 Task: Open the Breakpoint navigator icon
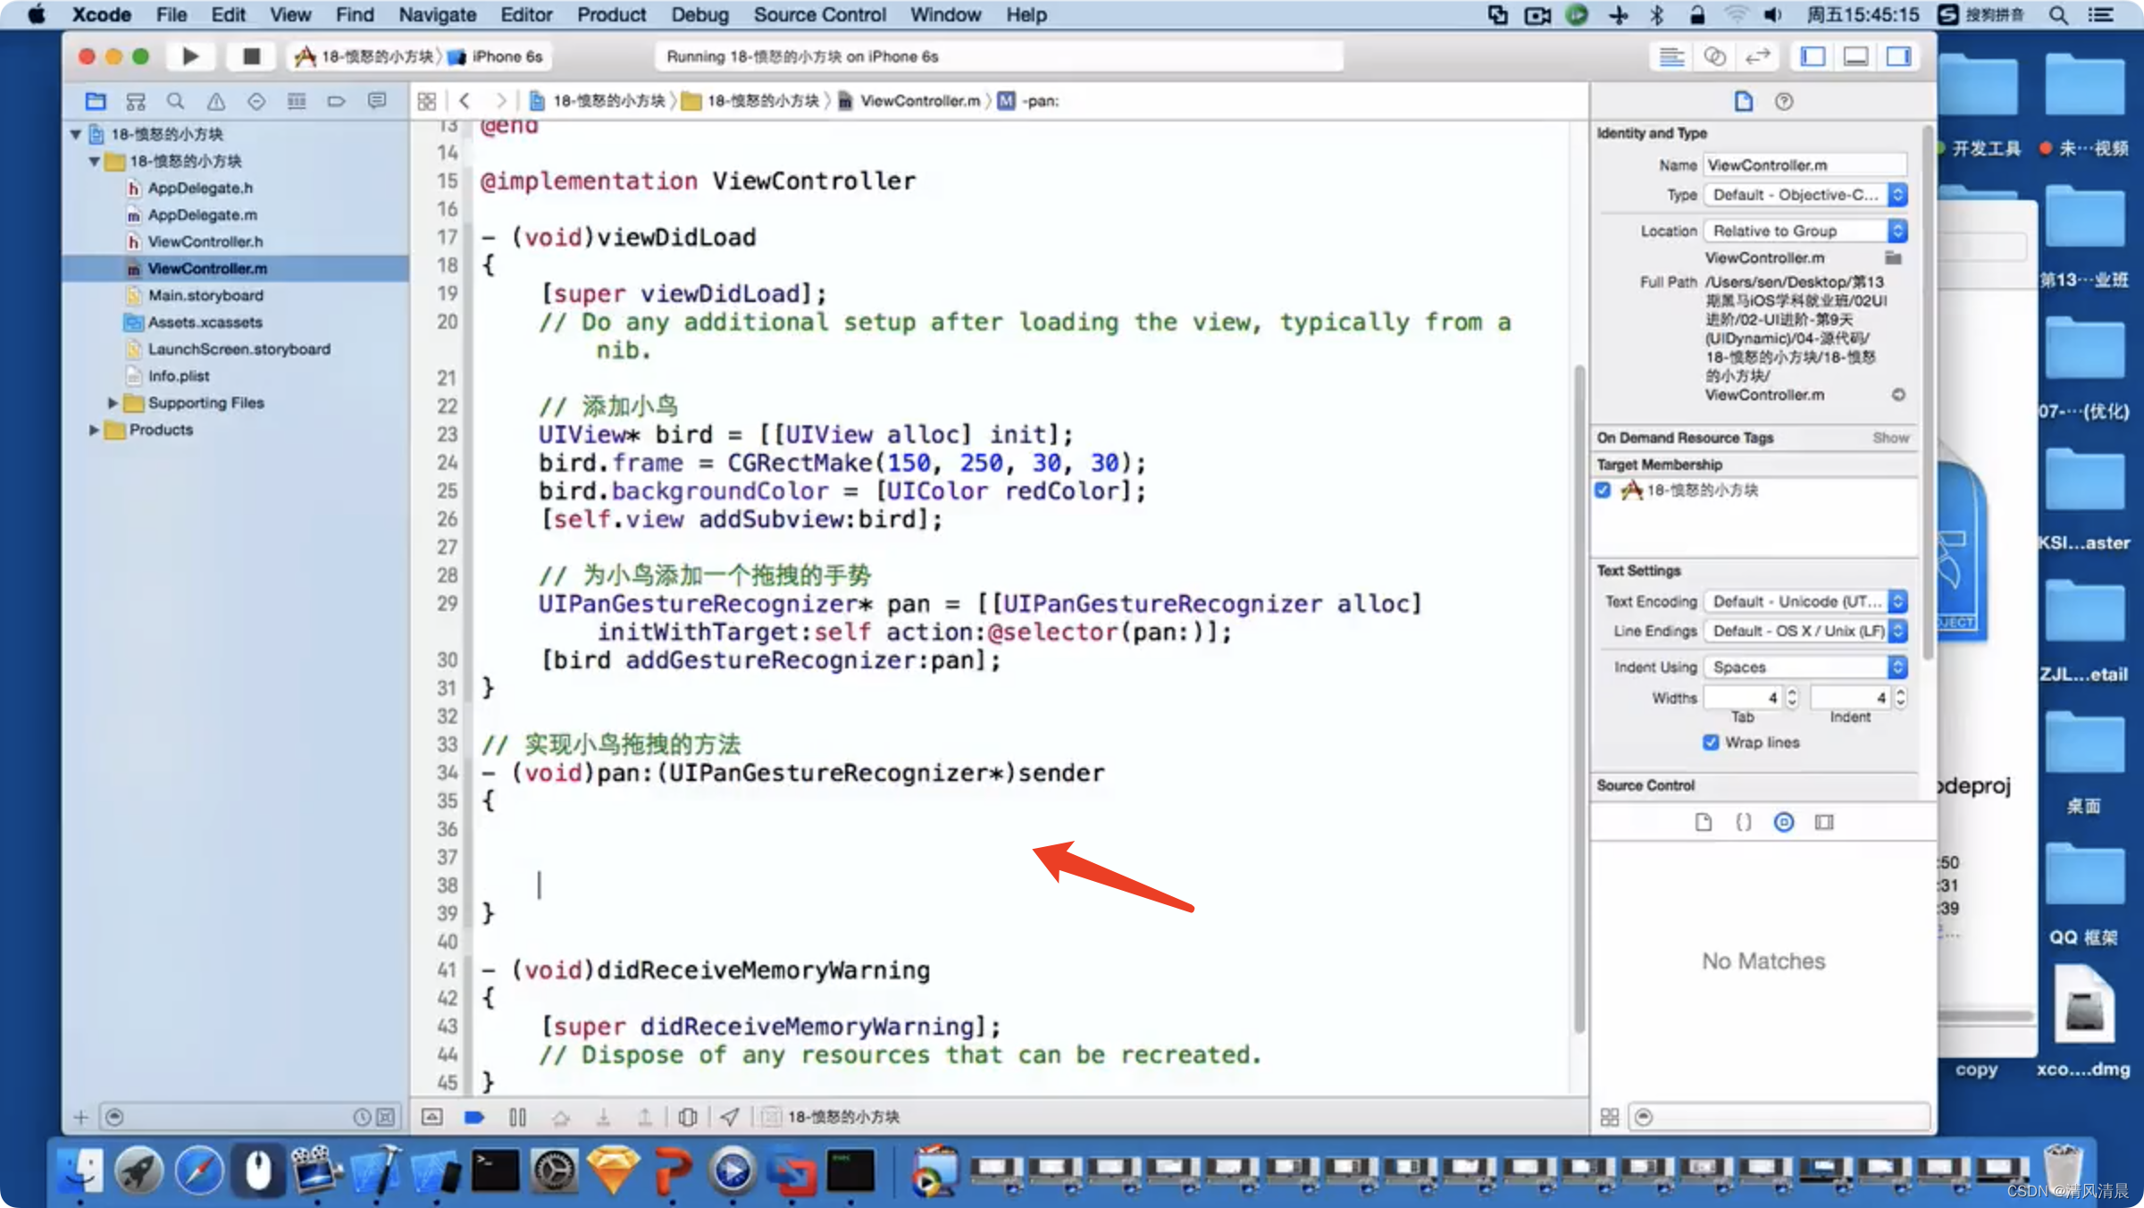(x=337, y=101)
